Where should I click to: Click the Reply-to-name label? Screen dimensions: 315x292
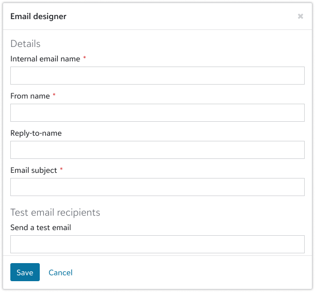click(36, 133)
